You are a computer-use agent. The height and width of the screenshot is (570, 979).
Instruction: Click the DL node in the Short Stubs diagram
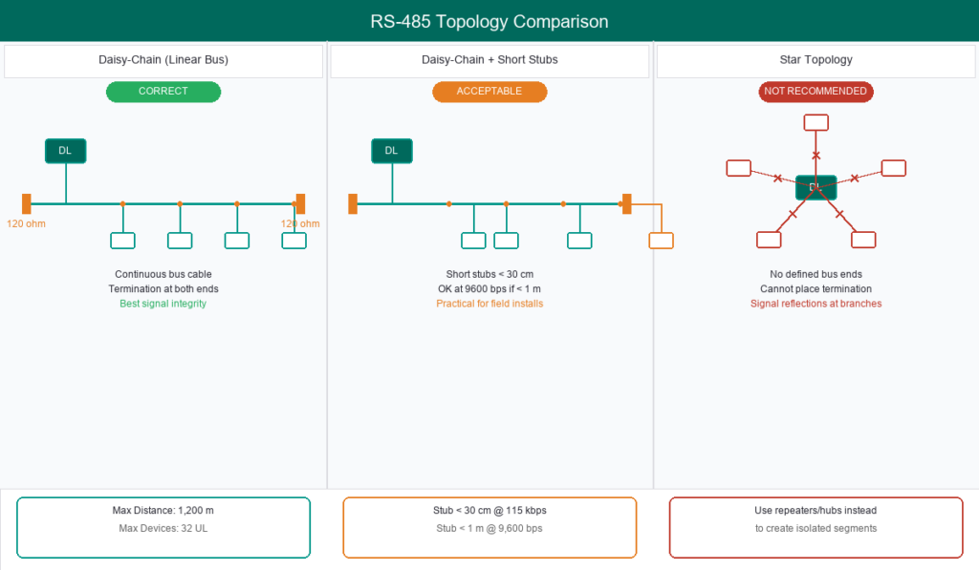391,151
